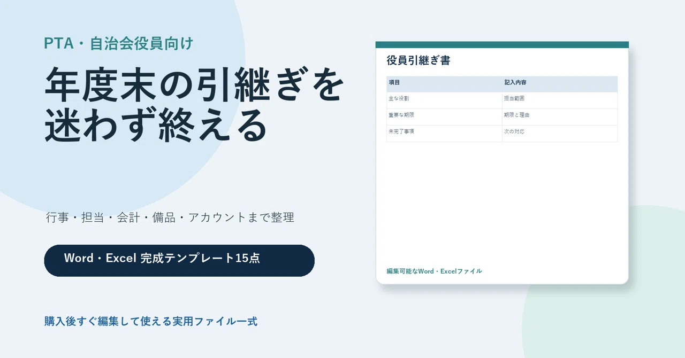Choose the 重要な期限 table cell
Screen dimensions: 685x358
coord(444,117)
